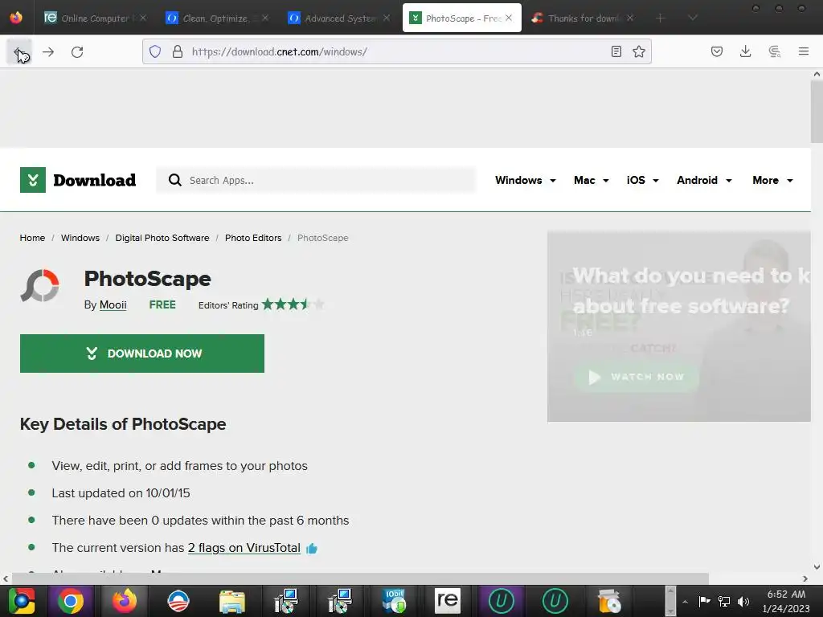Close the PhotoScape tab
The height and width of the screenshot is (617, 823).
pyautogui.click(x=509, y=18)
